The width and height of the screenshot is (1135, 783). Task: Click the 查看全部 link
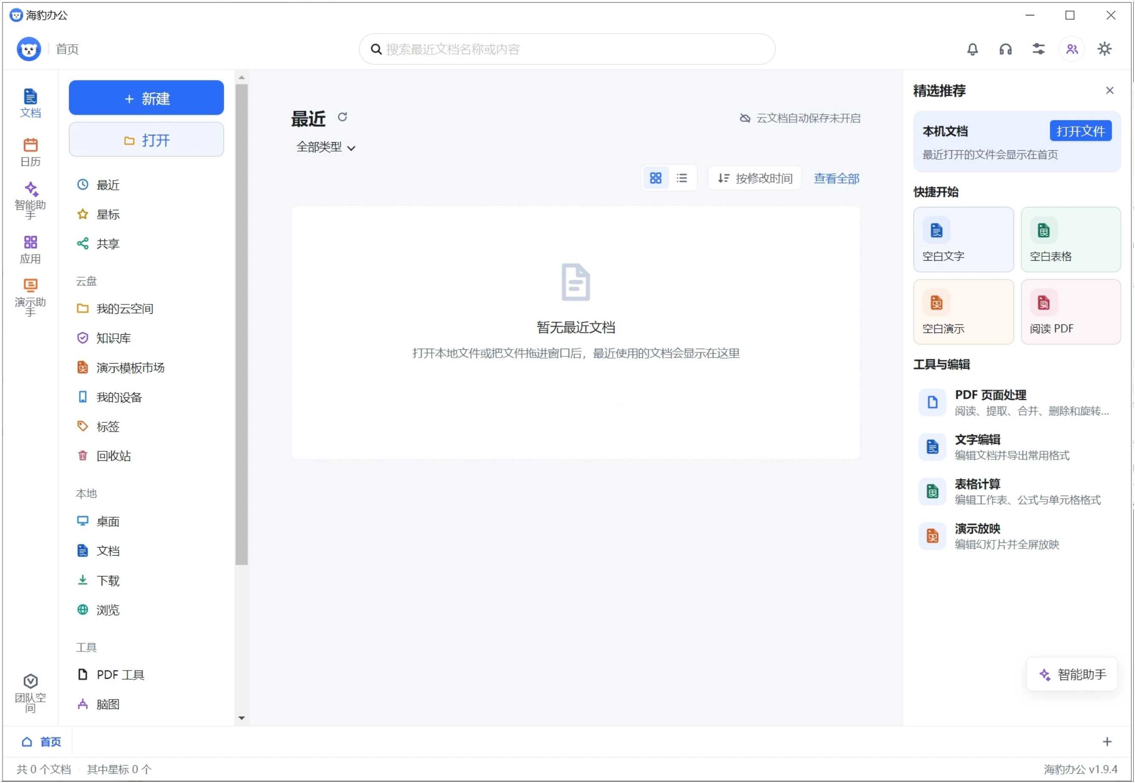tap(836, 178)
